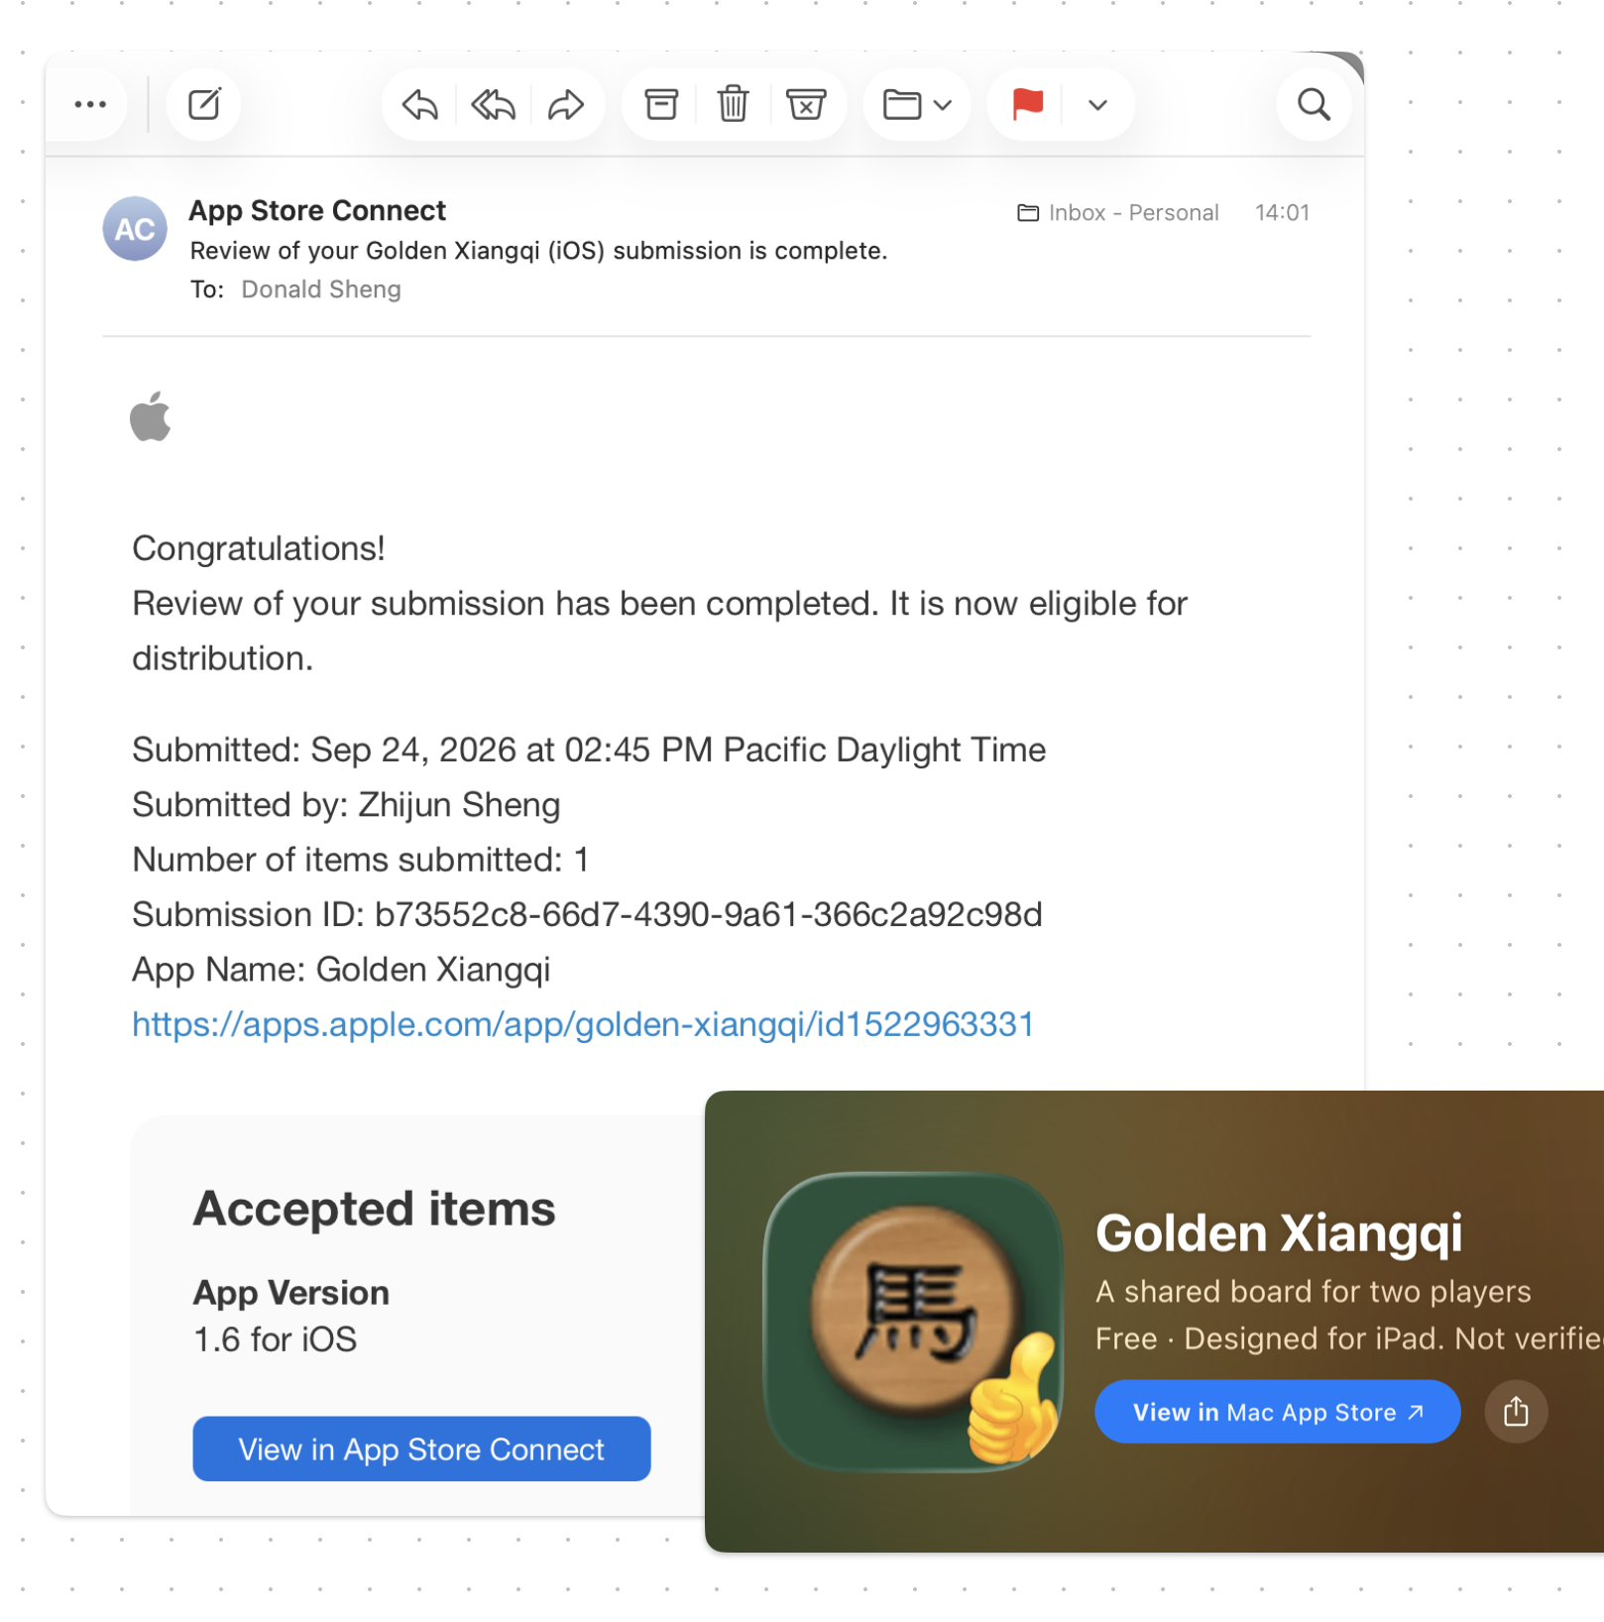The image size is (1604, 1622).
Task: Forward this email
Action: tap(566, 104)
